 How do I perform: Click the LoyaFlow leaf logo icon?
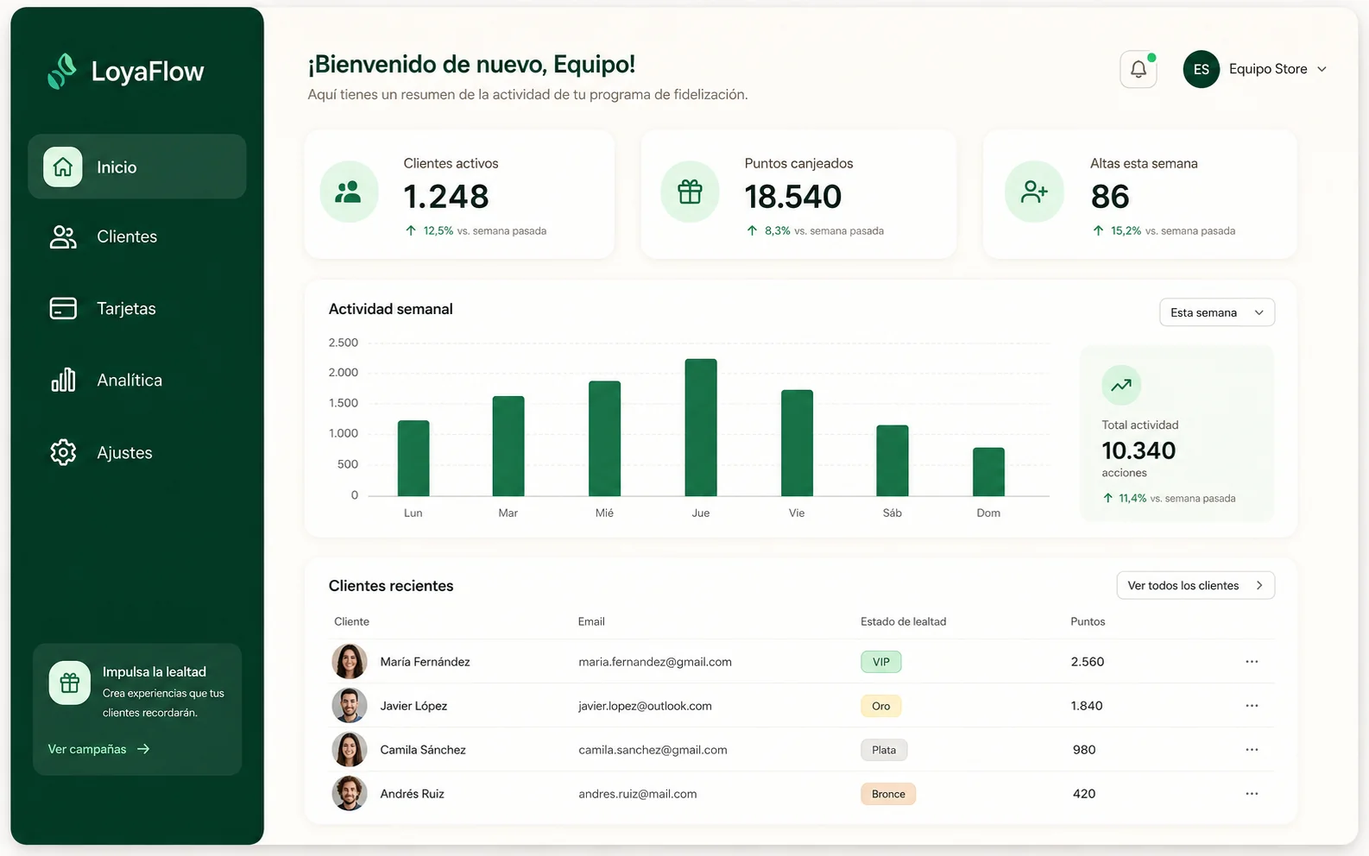[x=62, y=71]
